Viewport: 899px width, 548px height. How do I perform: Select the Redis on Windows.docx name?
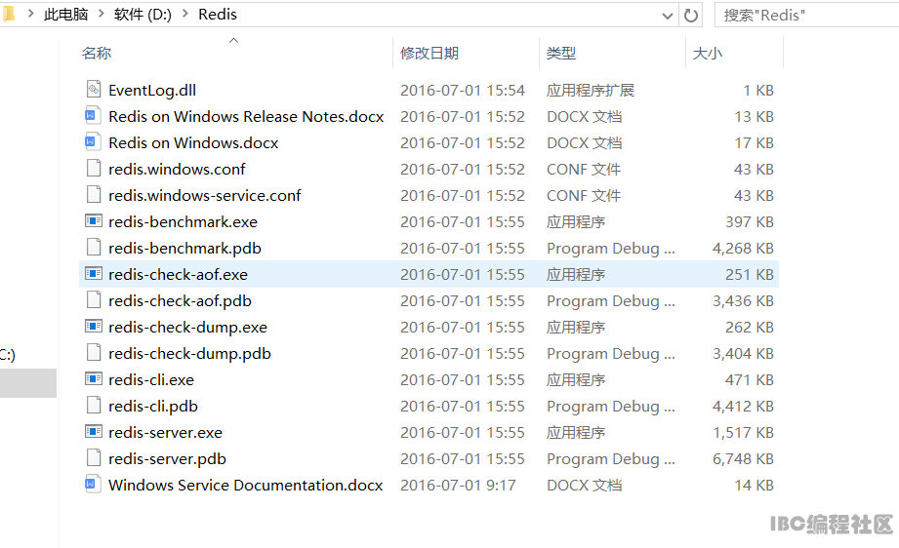tap(193, 142)
